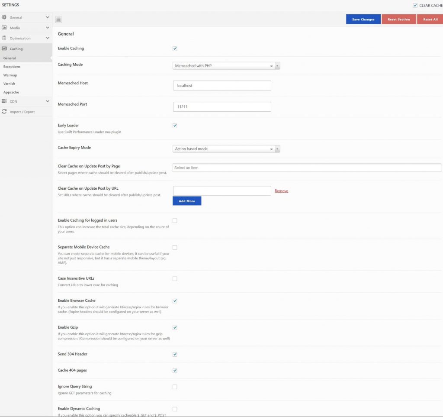Uncheck the Enable Caching checkbox

(x=175, y=48)
